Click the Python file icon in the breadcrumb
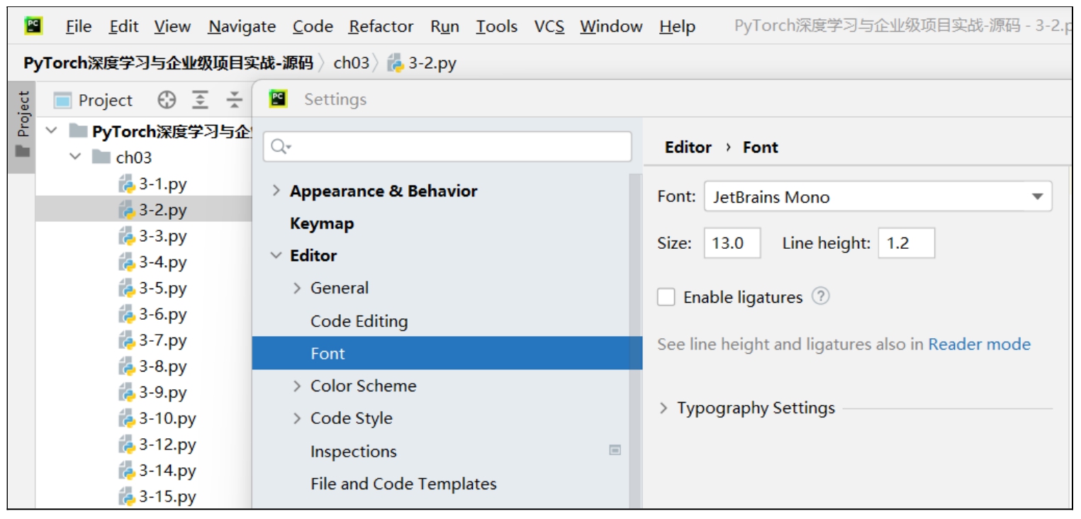The width and height of the screenshot is (1081, 519). point(396,63)
